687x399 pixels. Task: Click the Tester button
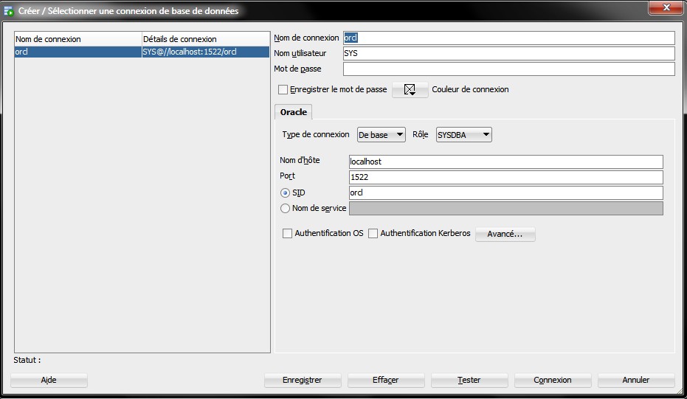[x=469, y=380]
